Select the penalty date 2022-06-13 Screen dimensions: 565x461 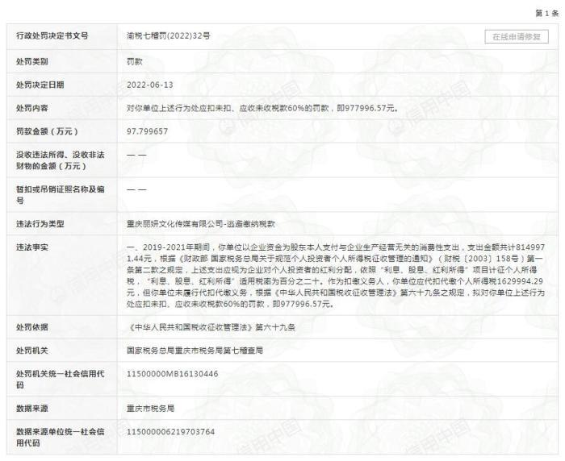pyautogui.click(x=150, y=84)
